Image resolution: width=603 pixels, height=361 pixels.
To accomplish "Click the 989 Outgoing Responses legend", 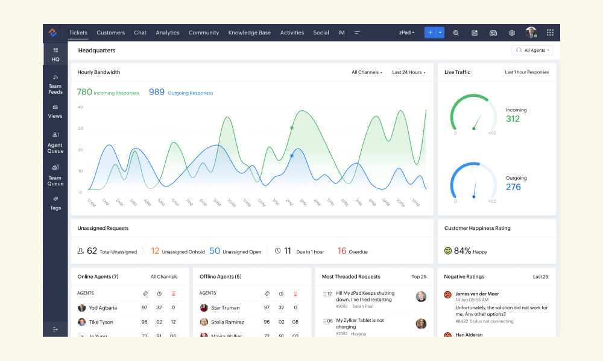I will click(x=181, y=92).
